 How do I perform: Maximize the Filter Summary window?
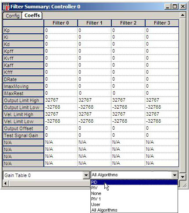pyautogui.click(x=175, y=7)
